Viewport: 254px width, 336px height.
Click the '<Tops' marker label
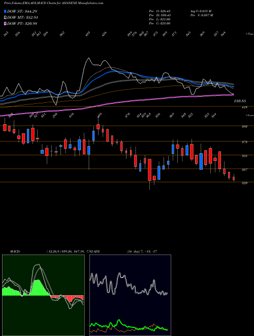pos(249,34)
